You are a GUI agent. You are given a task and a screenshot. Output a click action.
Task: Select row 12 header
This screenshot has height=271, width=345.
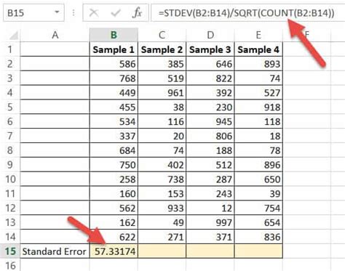point(10,208)
